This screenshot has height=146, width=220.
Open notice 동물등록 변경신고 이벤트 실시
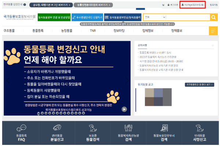155,53
